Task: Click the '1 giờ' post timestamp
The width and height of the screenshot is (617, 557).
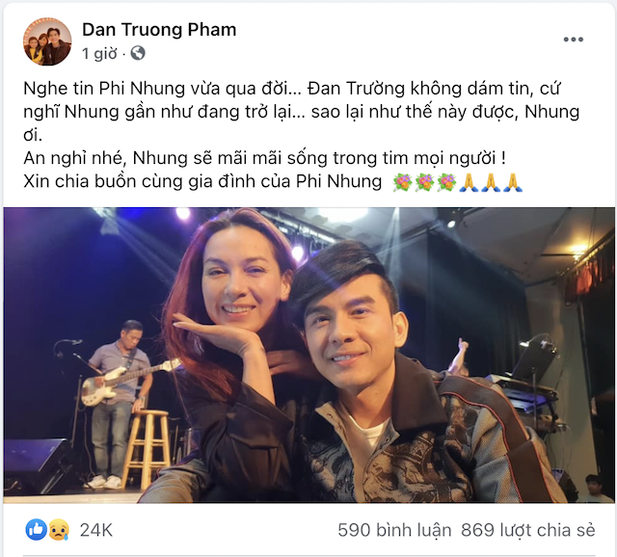Action: (99, 53)
